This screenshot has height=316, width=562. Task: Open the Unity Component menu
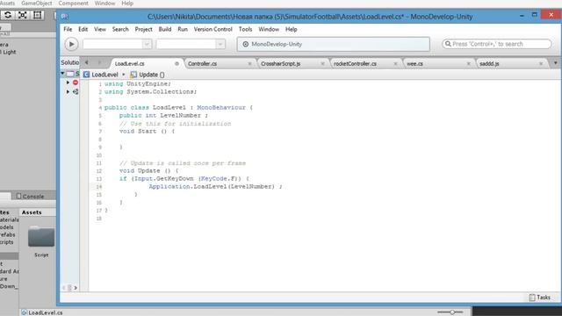(x=73, y=4)
